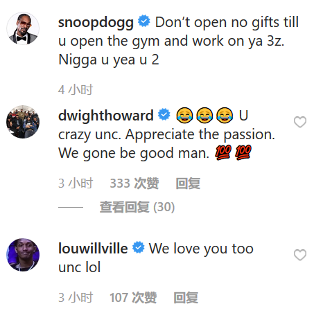The height and width of the screenshot is (313, 323).
Task: Like dwighthoward's comment with the heart
Action: [x=300, y=122]
